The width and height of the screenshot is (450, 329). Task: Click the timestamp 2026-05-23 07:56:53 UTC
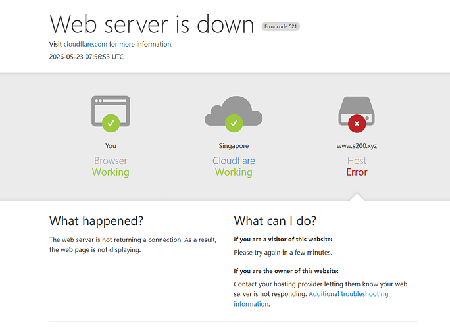pos(86,57)
